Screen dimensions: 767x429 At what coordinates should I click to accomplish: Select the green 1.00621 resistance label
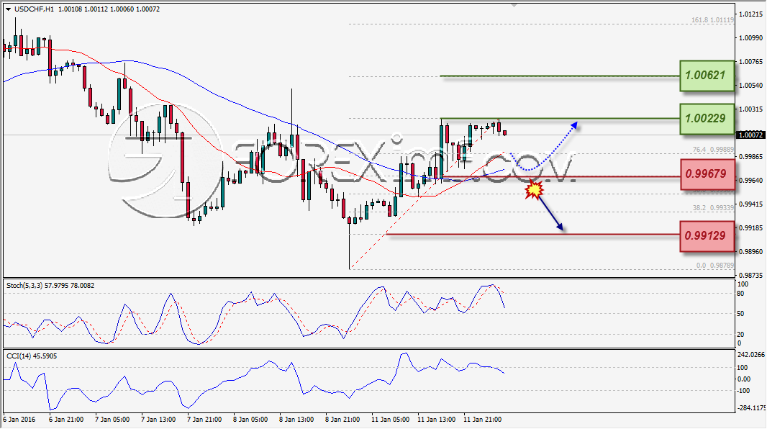click(x=707, y=76)
